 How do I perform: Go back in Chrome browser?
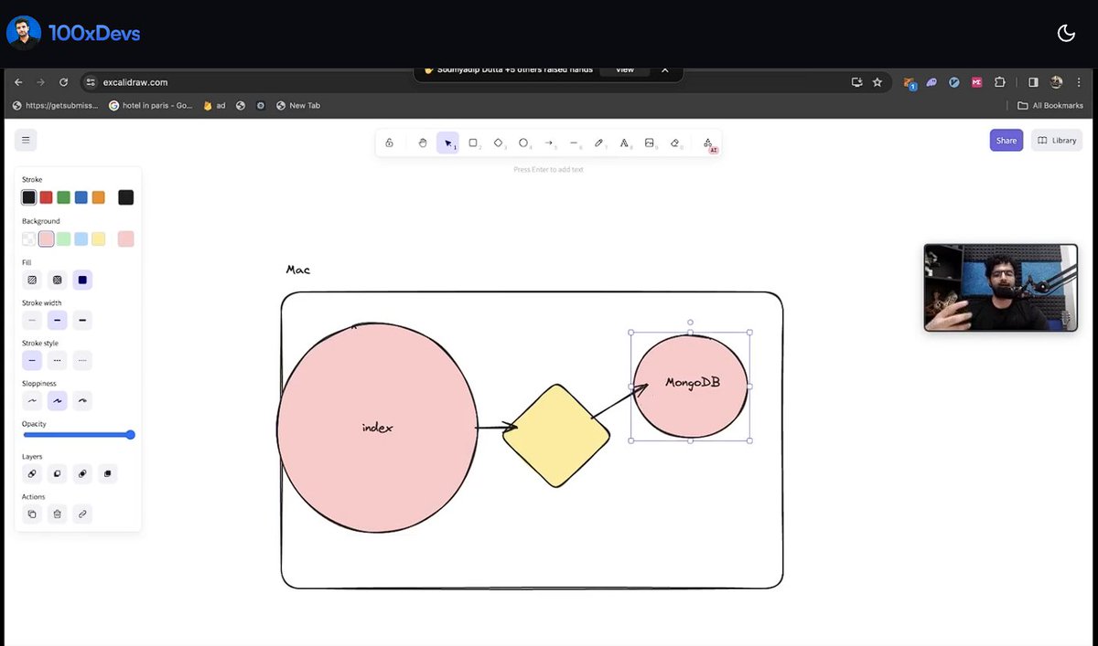(x=18, y=82)
